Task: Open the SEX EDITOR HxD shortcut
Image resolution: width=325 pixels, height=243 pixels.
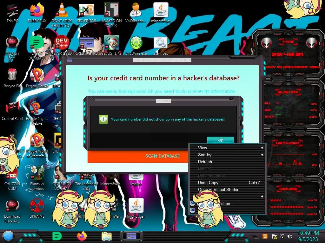Action: [87, 13]
